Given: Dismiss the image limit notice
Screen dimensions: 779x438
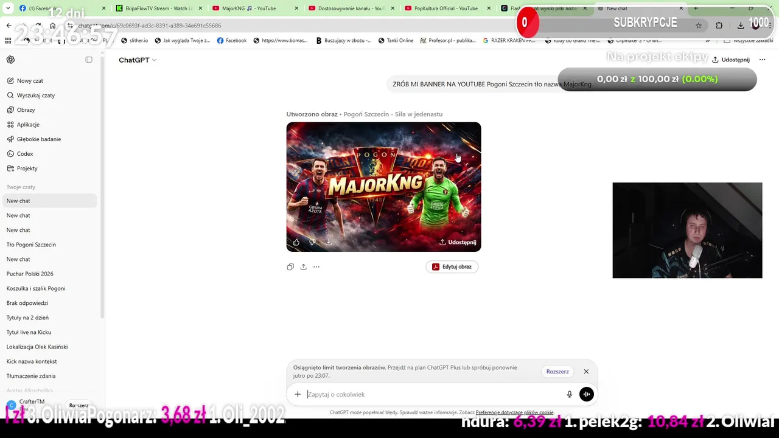Looking at the screenshot, I should 586,371.
